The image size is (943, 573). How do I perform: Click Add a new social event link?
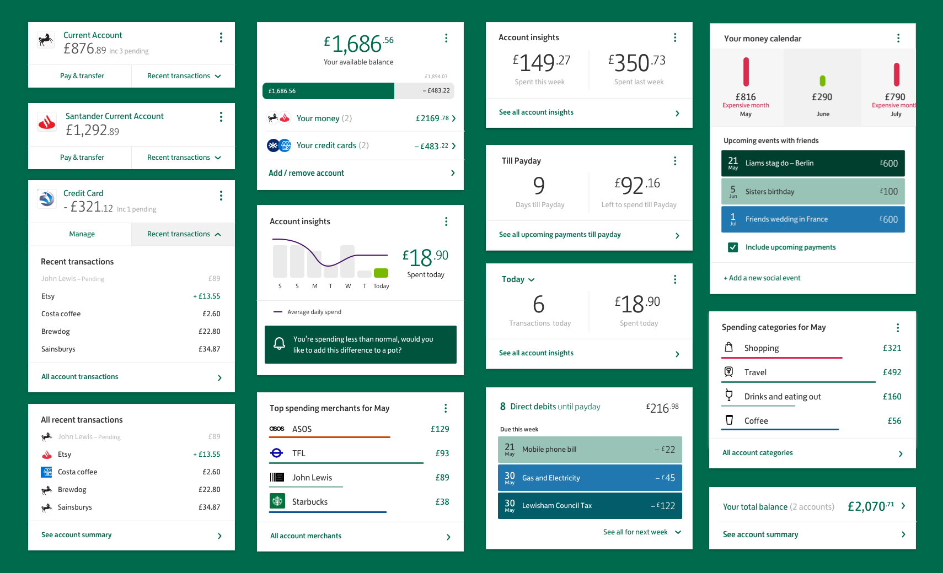762,278
